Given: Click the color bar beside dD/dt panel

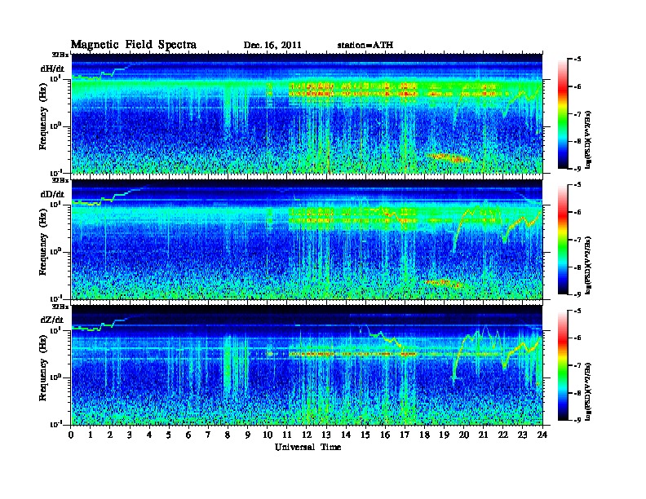Looking at the screenshot, I should point(563,240).
